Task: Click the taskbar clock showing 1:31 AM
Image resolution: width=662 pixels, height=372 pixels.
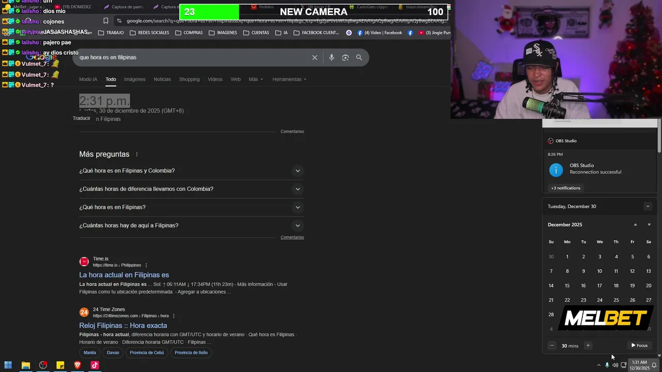Action: pos(639,365)
